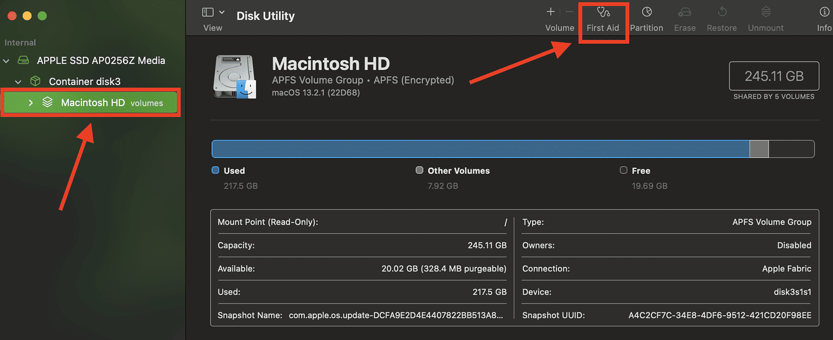The height and width of the screenshot is (340, 833).
Task: Click the Free legend swatch
Action: (624, 170)
